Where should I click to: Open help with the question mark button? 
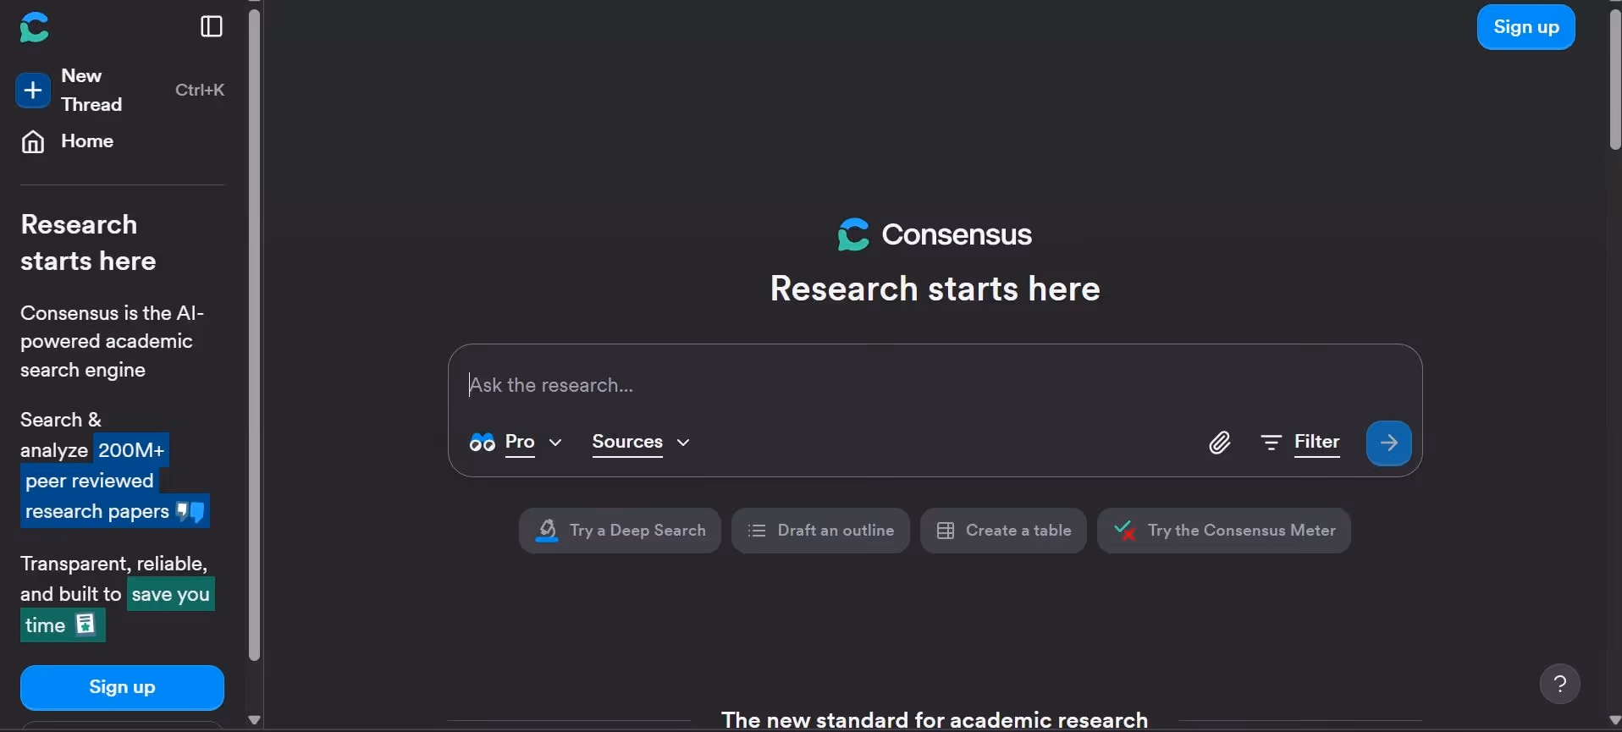coord(1560,684)
